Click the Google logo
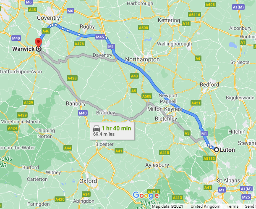 [x=146, y=195]
